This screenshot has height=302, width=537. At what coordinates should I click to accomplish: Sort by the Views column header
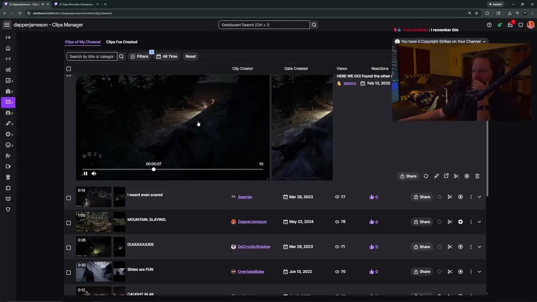[341, 68]
